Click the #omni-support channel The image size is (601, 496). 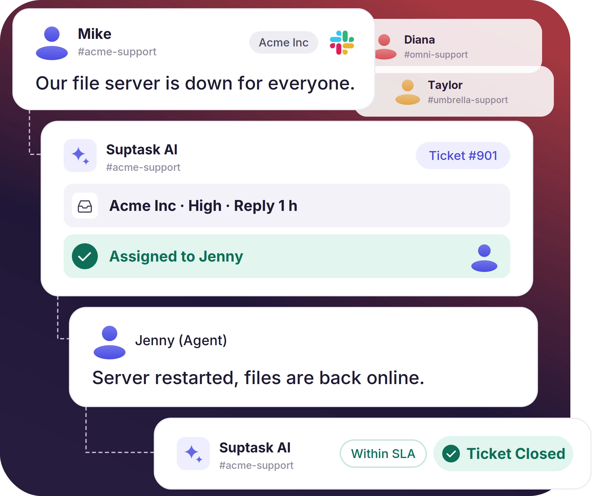436,55
